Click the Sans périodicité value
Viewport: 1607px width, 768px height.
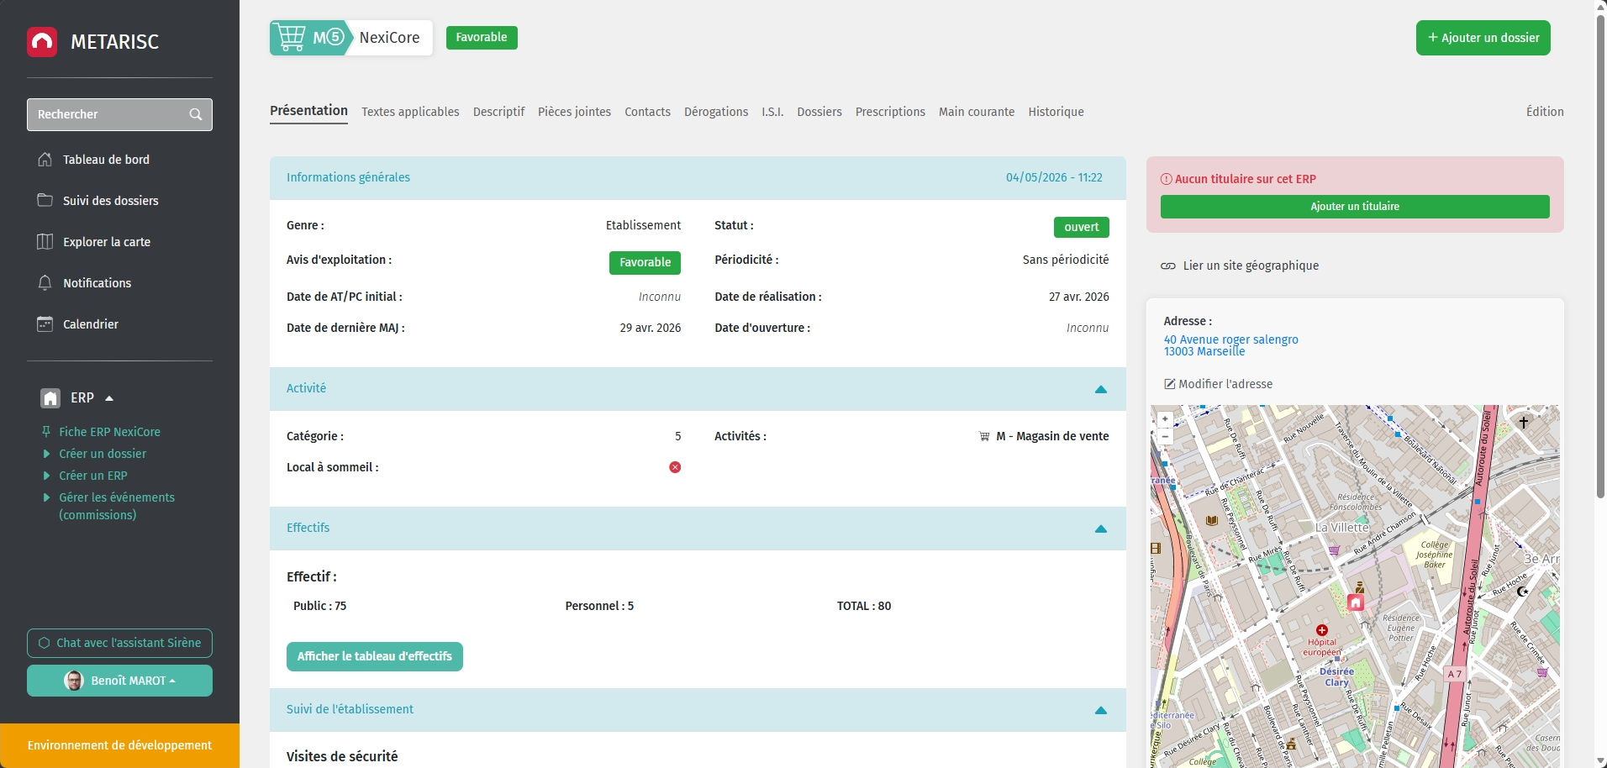[1066, 260]
